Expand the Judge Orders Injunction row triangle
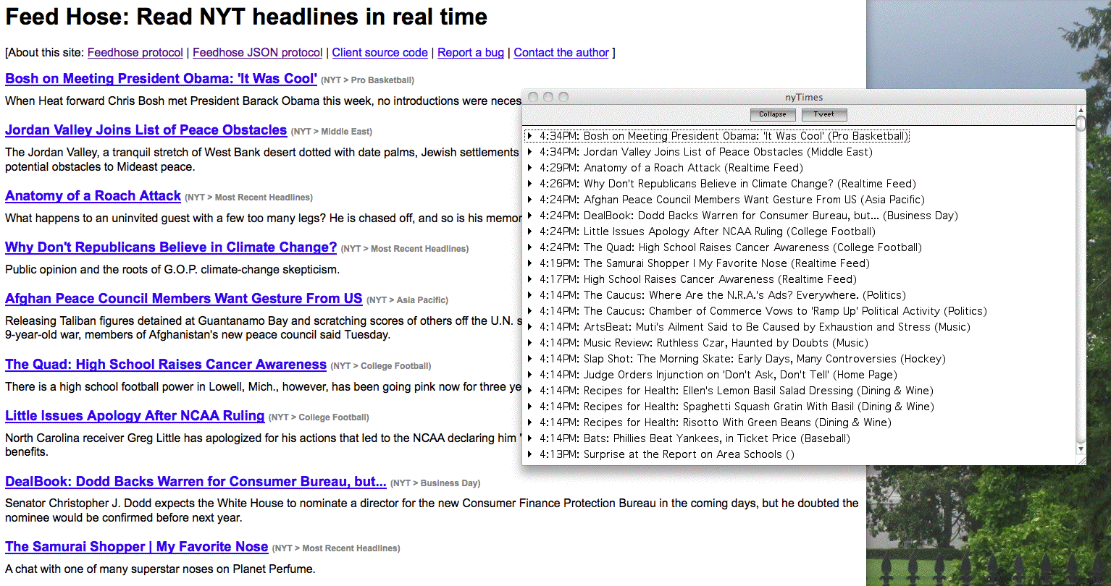This screenshot has width=1111, height=586. point(530,375)
